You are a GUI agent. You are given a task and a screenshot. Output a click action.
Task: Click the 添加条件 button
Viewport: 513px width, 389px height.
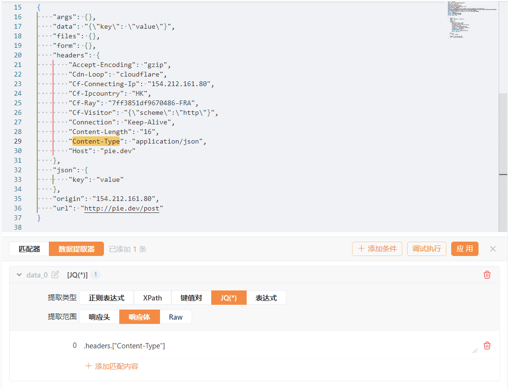click(377, 249)
